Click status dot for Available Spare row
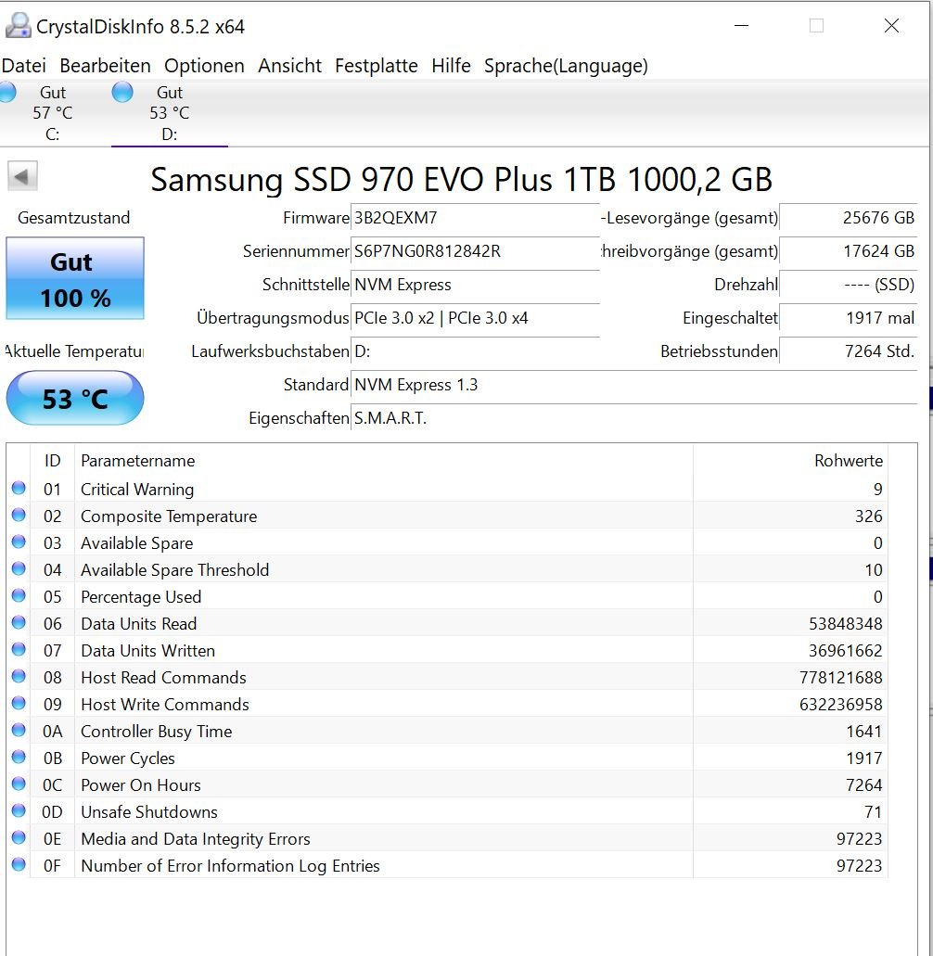Screen dimensions: 933x956 [x=19, y=542]
